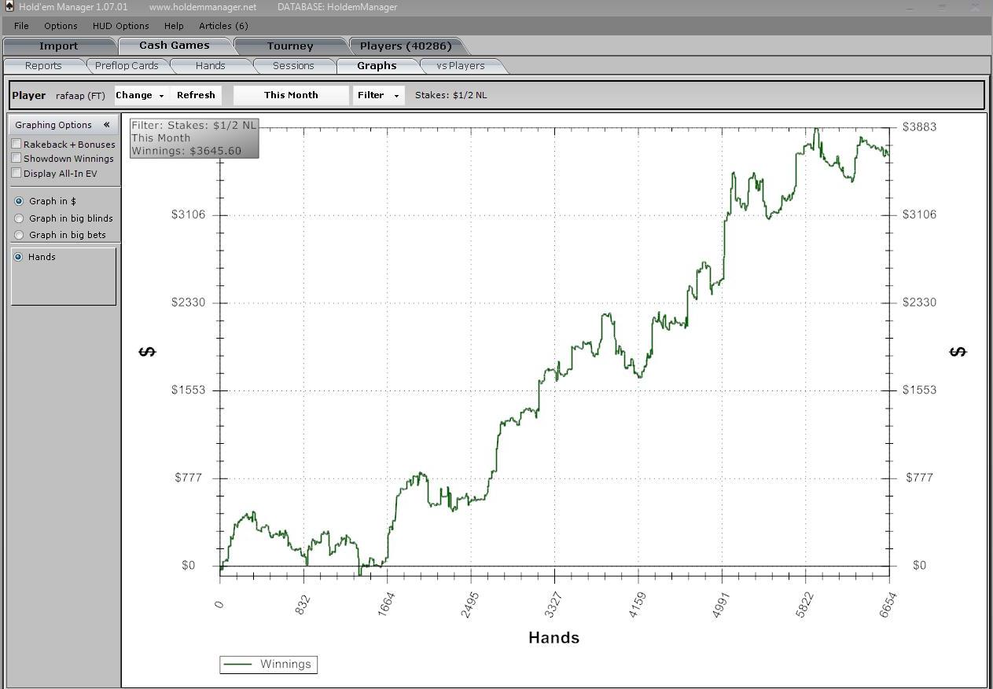Select the Graphs sub-tab
This screenshot has height=689, width=993.
(377, 66)
